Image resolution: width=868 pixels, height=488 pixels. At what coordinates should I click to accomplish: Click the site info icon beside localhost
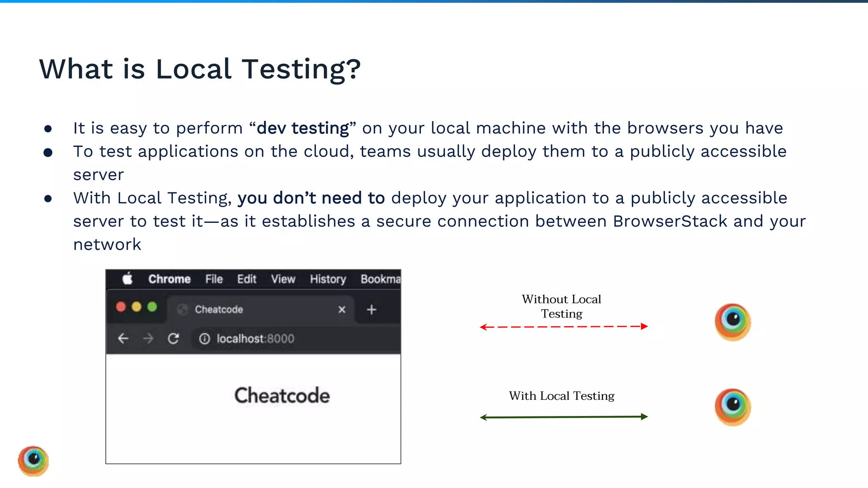(204, 338)
